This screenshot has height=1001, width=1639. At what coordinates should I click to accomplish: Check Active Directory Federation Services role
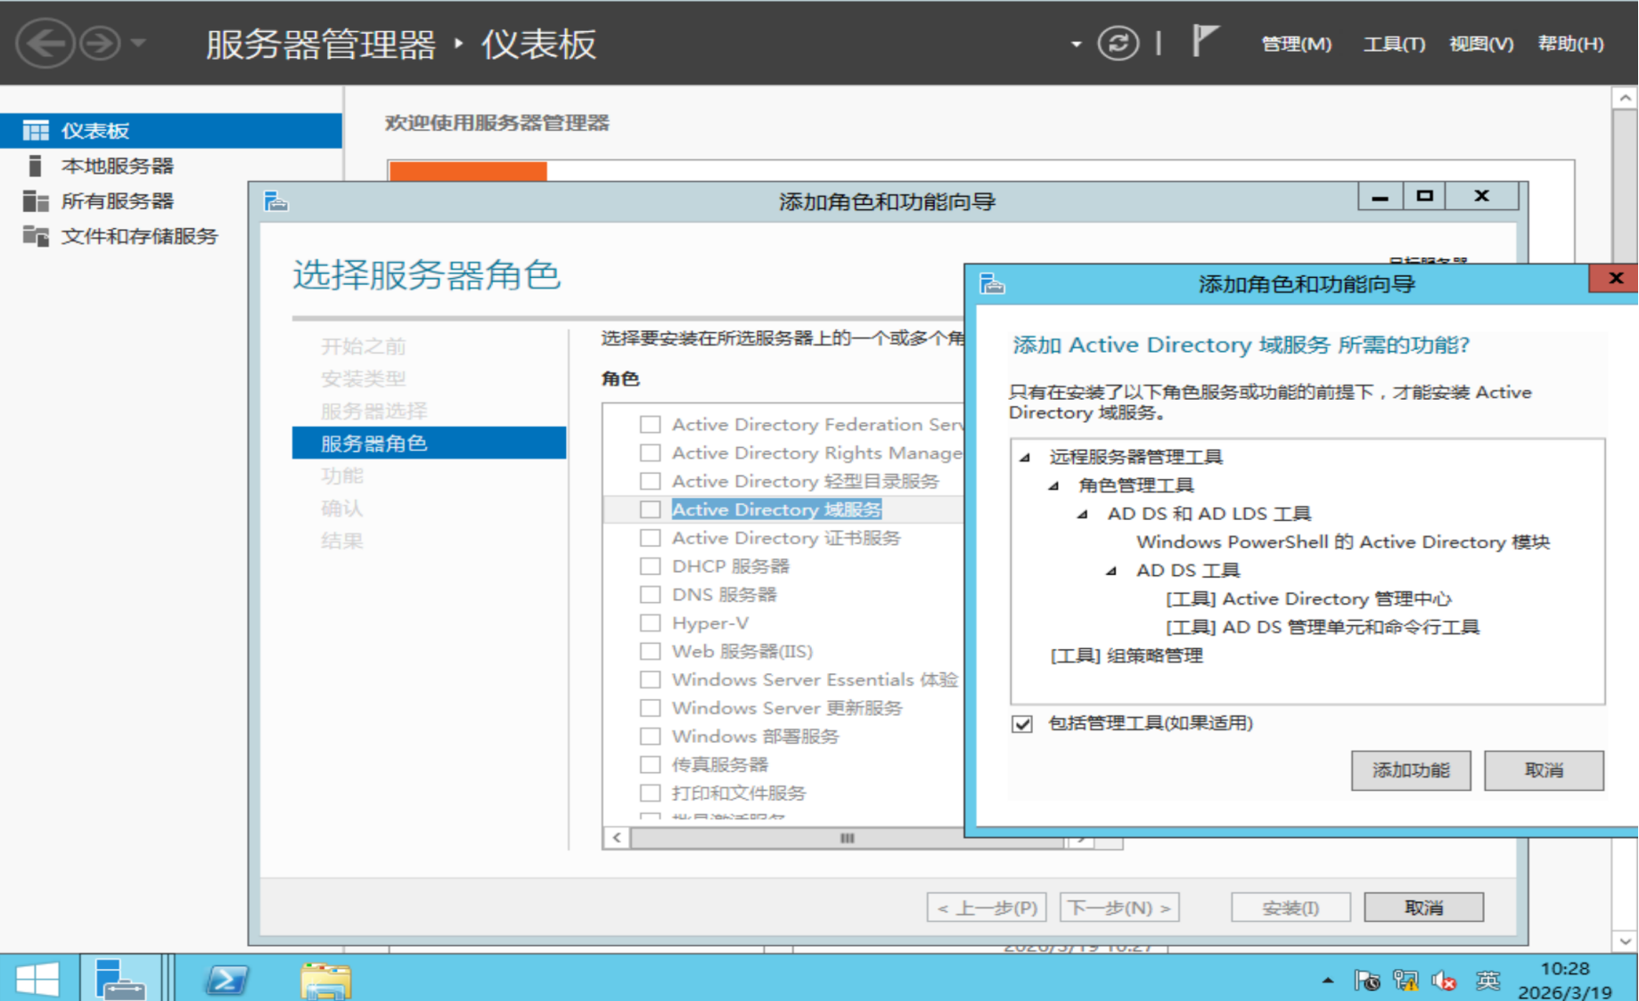(x=651, y=425)
